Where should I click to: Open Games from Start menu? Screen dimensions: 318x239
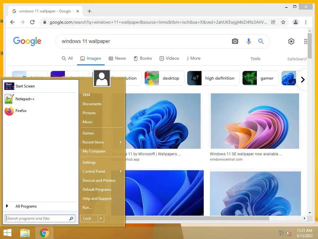click(x=88, y=133)
